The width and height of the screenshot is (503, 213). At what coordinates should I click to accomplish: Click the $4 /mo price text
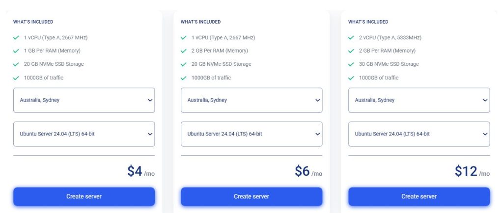pos(140,171)
